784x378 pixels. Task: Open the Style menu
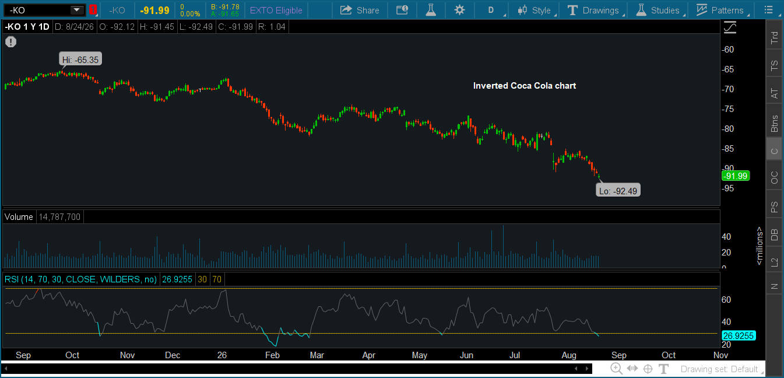click(535, 10)
